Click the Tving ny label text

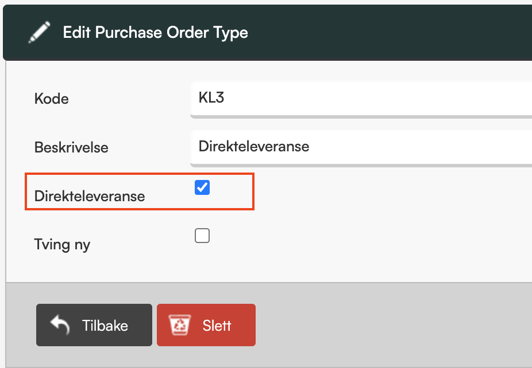[x=62, y=245]
